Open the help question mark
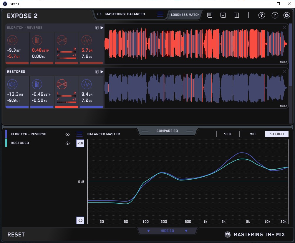The width and height of the screenshot is (295, 243). pos(275,15)
